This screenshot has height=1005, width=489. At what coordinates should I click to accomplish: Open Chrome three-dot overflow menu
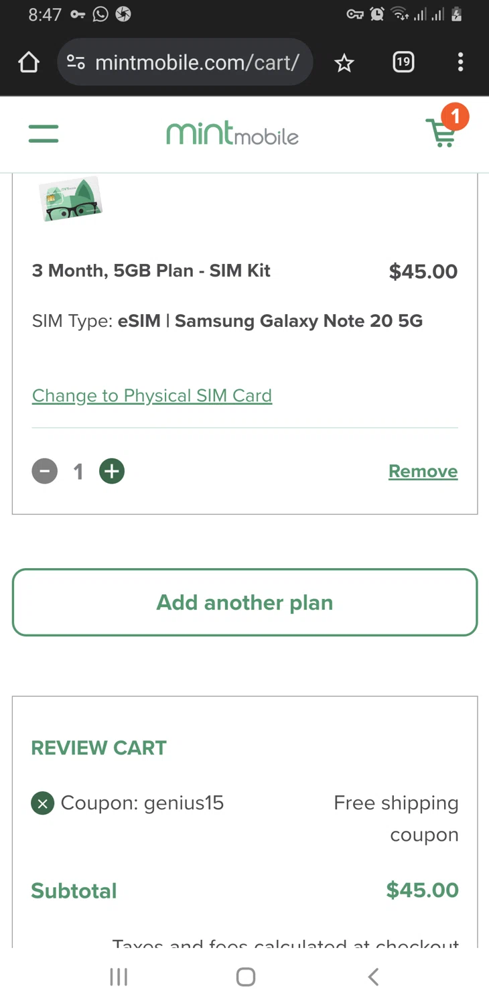pyautogui.click(x=460, y=62)
